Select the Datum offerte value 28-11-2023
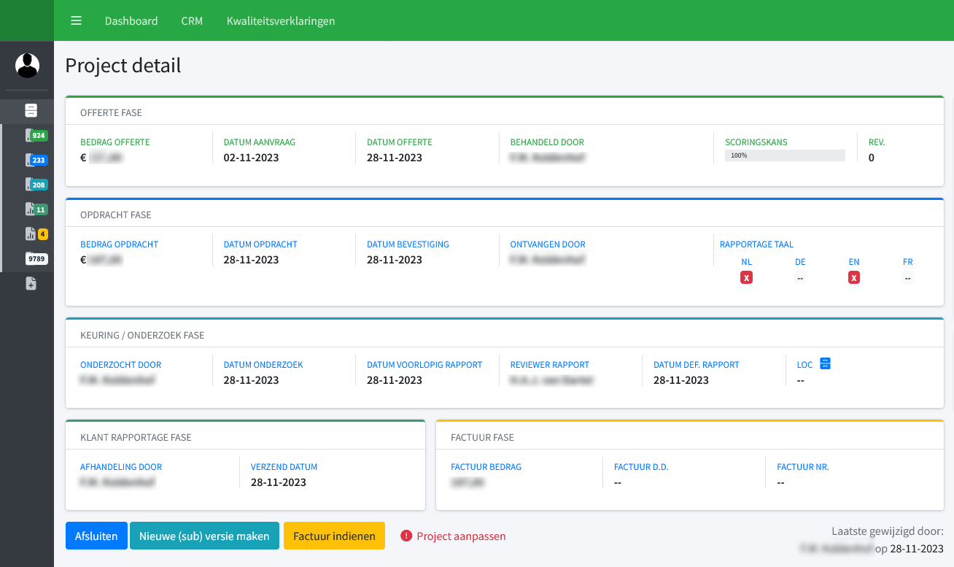Viewport: 954px width, 567px height. [x=395, y=158]
